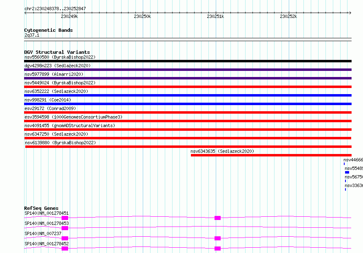363x253 pixels.
Task: Select the Cytogenetic Bands track heading
Action: pyautogui.click(x=49, y=30)
